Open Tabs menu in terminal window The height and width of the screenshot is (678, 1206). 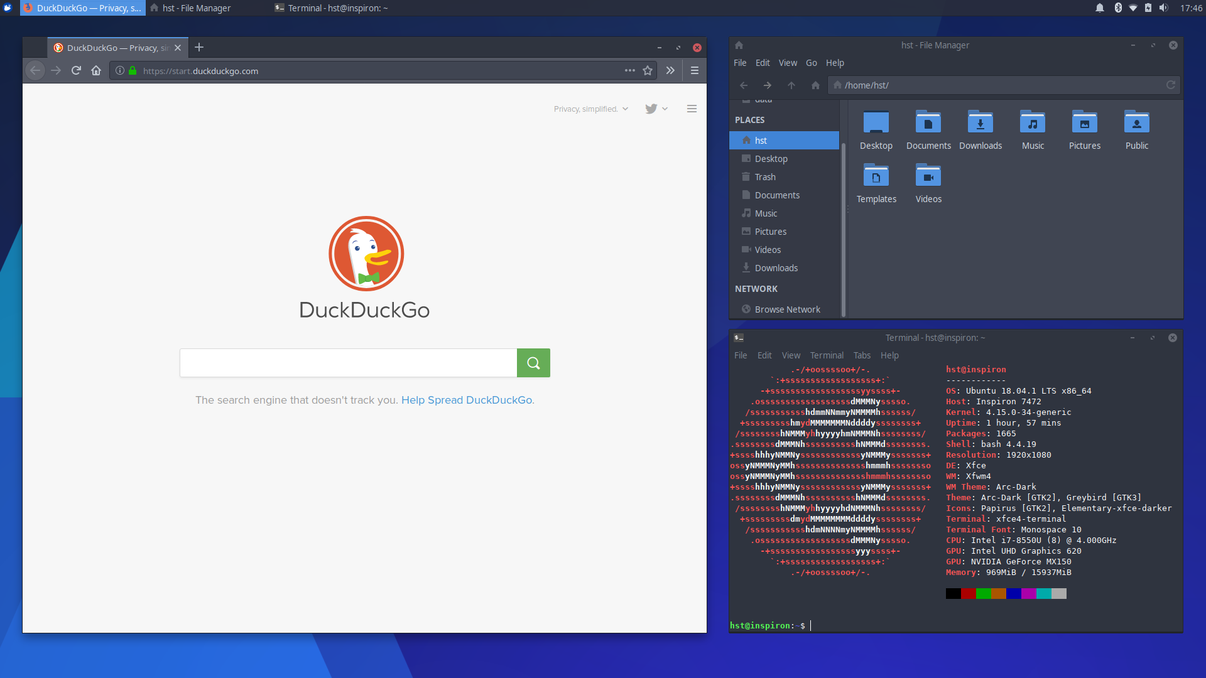[862, 355]
